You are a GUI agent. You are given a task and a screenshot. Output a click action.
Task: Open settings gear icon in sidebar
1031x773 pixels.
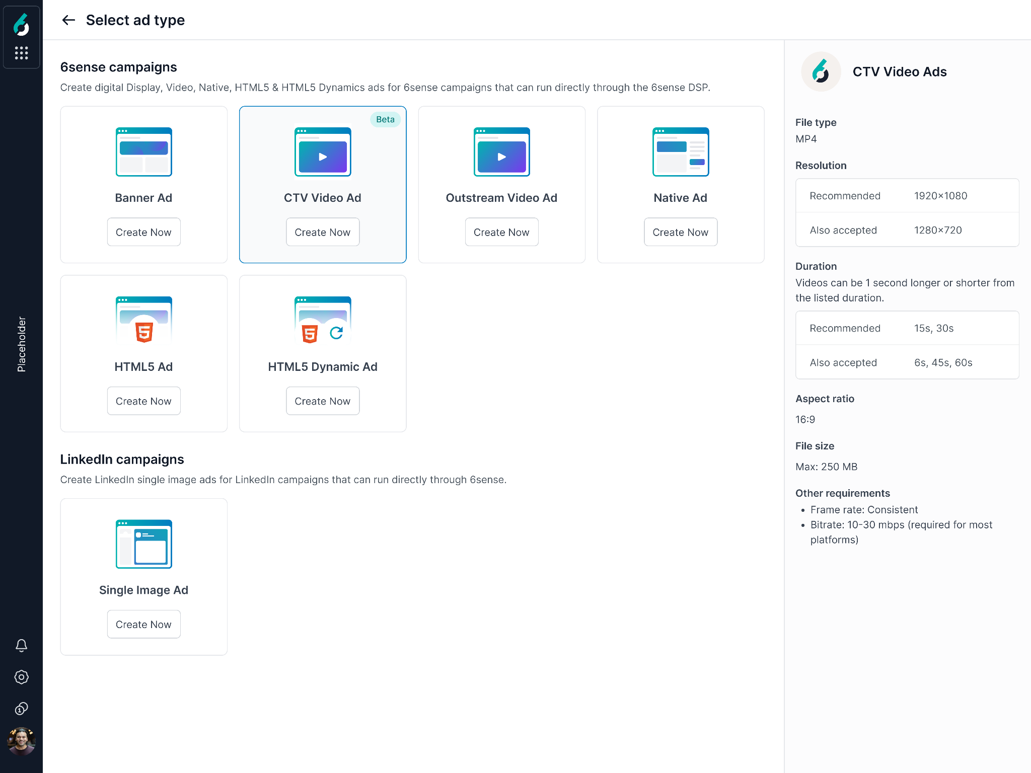click(x=21, y=677)
